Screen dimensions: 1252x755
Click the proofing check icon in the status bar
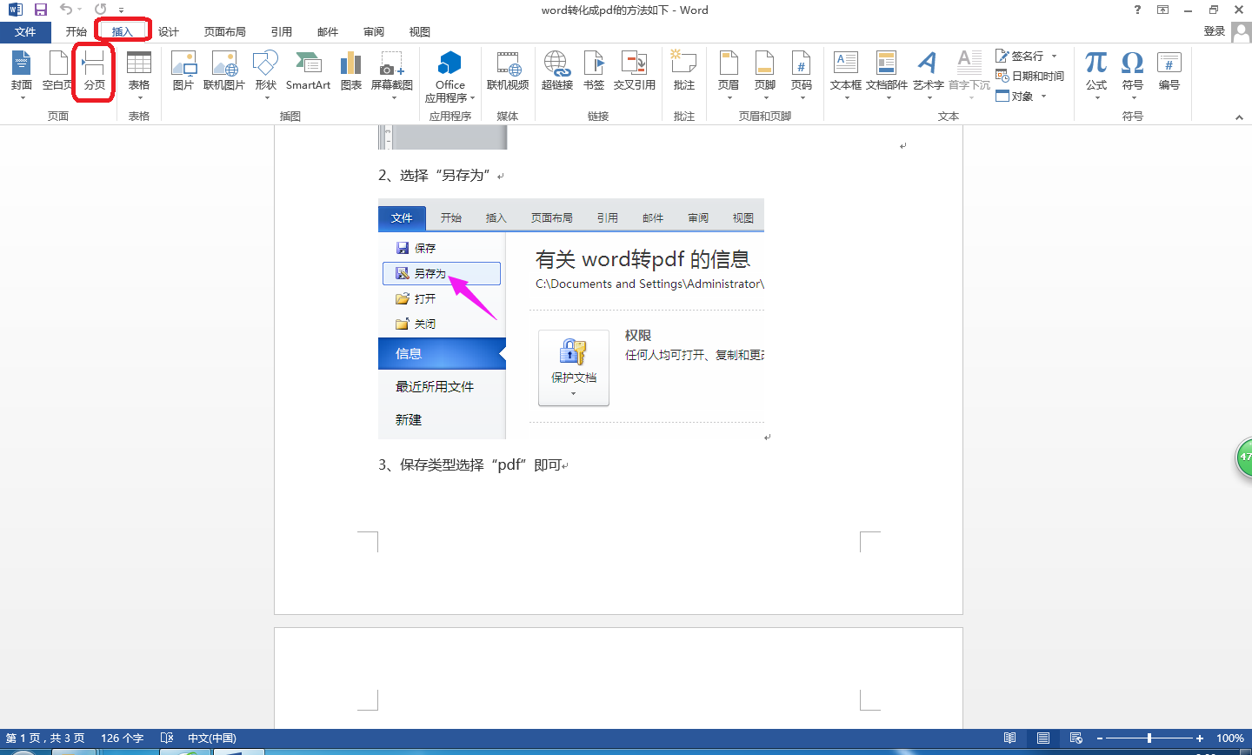click(x=167, y=738)
